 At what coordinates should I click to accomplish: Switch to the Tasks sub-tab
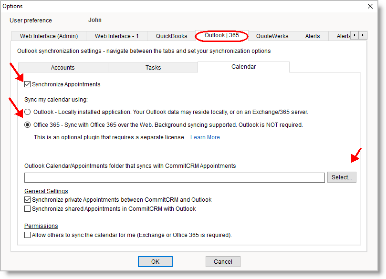tap(153, 68)
